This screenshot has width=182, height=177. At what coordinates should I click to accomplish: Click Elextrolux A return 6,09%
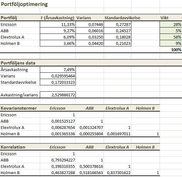[x=58, y=37]
